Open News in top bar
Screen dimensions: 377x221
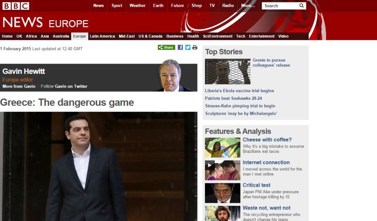click(x=98, y=6)
